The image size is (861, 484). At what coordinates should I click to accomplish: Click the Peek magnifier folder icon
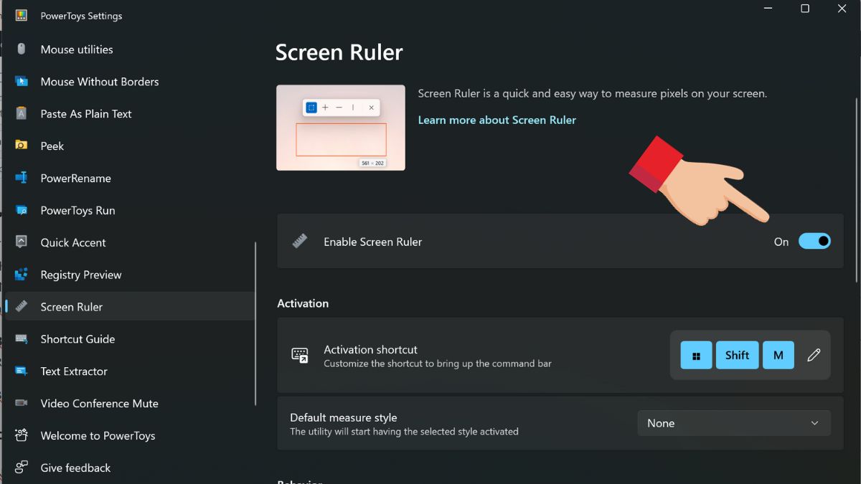22,146
